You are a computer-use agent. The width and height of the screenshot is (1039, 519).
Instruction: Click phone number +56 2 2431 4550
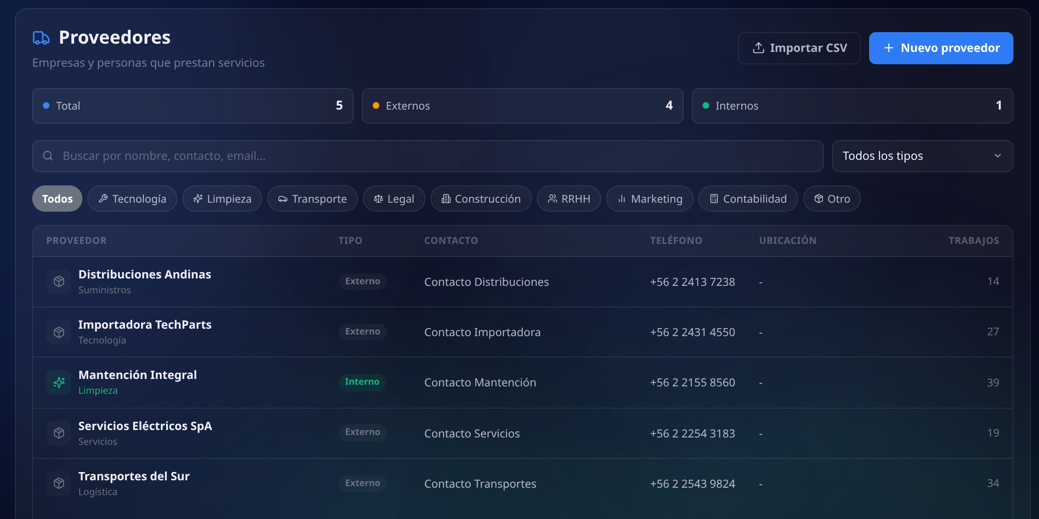pyautogui.click(x=692, y=332)
